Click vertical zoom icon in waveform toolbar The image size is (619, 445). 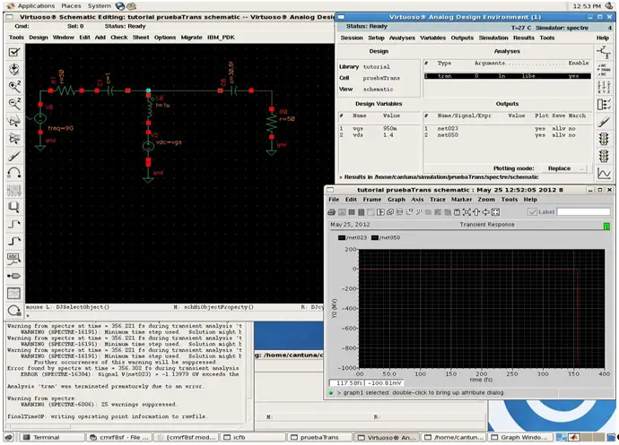point(476,212)
